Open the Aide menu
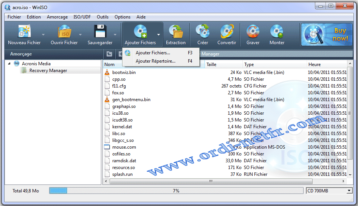This screenshot has height=206, width=358. tap(141, 17)
